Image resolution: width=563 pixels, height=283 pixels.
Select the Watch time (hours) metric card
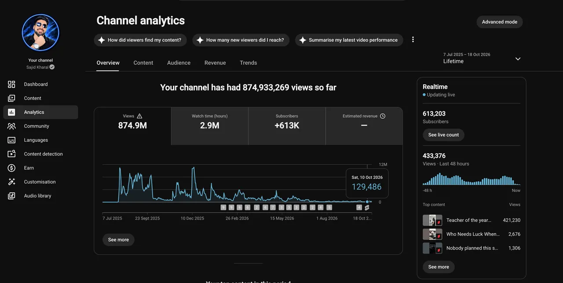point(210,126)
